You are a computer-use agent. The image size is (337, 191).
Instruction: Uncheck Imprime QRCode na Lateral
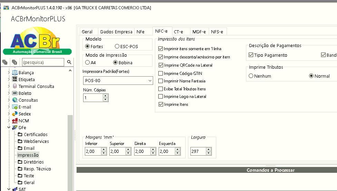(160, 65)
